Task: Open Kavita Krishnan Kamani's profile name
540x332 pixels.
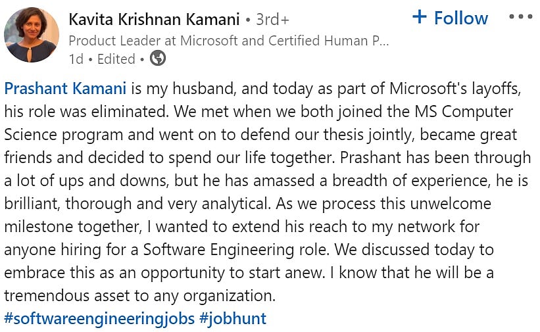Action: click(153, 20)
